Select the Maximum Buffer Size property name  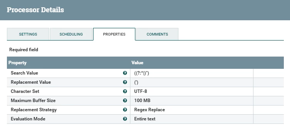[33, 101]
